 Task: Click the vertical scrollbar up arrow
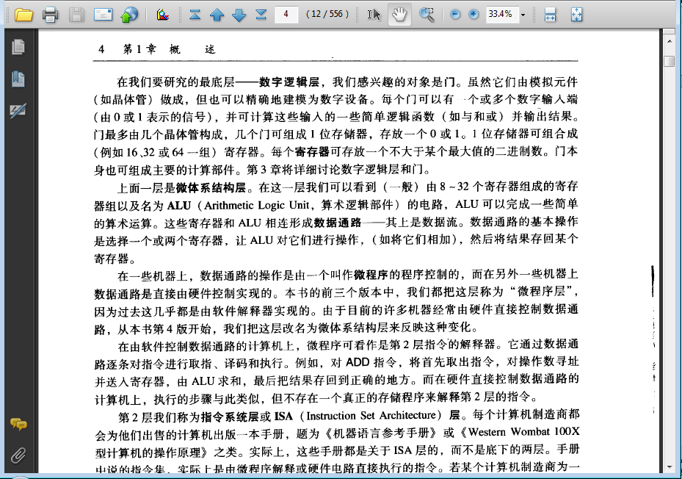pos(670,40)
